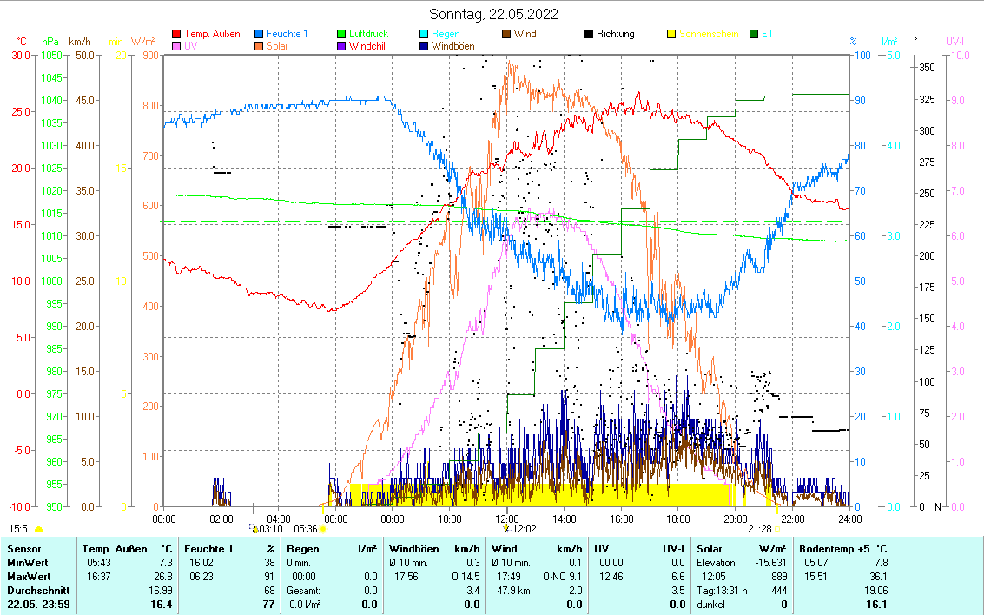Select the yellow Sonnenschein legend square
This screenshot has height=615, width=984.
(x=670, y=34)
